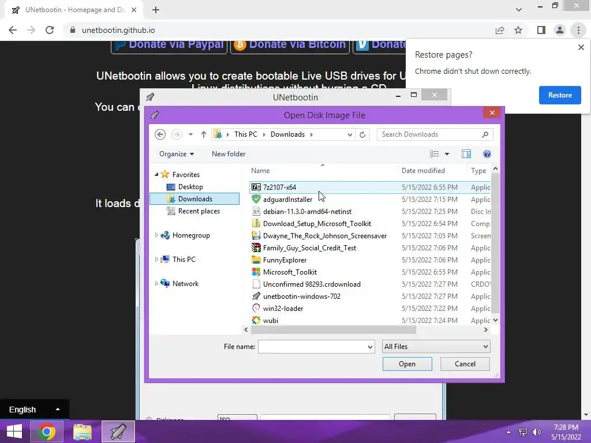Image resolution: width=591 pixels, height=443 pixels.
Task: Click Chrome reload page button
Action: coord(50,30)
